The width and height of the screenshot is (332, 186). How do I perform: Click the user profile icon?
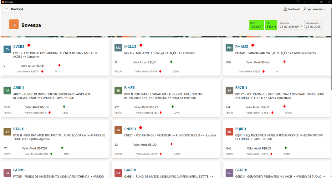click(x=305, y=9)
